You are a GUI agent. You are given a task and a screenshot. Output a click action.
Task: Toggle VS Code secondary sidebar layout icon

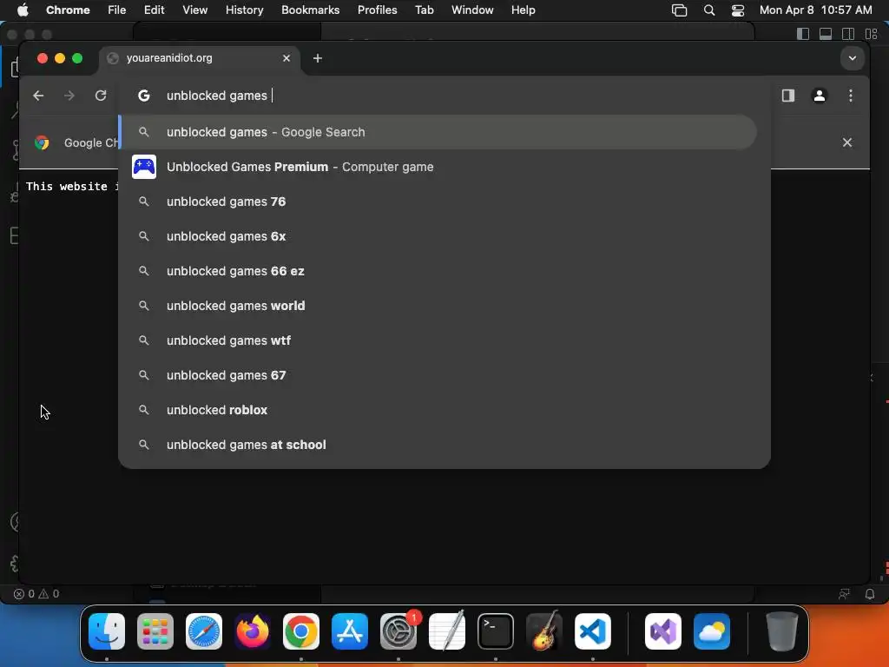point(848,34)
